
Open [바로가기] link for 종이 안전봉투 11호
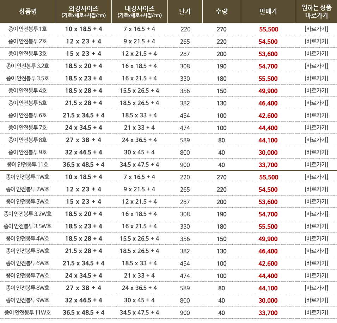coord(316,164)
